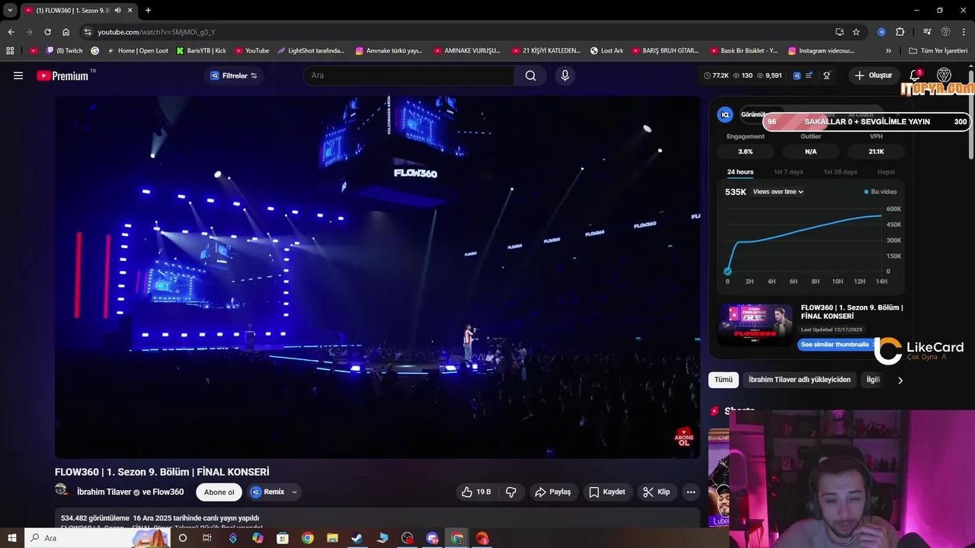Open Windows Start menu

[x=11, y=538]
